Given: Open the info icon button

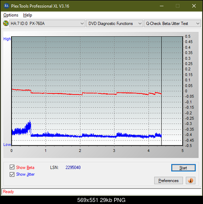Looking at the screenshot, I should (x=190, y=181).
